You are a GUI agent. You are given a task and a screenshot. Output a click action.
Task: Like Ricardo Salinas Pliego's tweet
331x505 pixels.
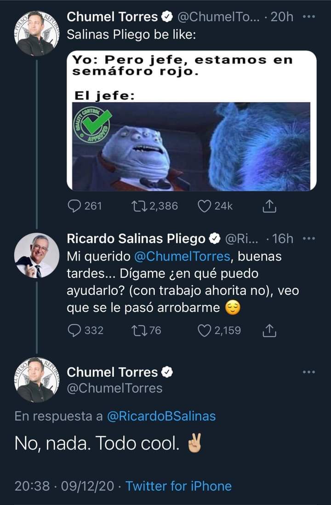[203, 330]
